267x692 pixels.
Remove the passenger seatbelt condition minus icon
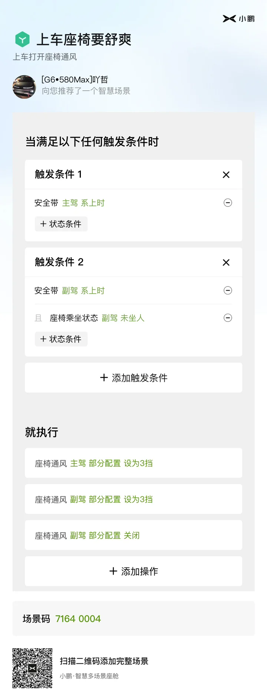coord(228,290)
